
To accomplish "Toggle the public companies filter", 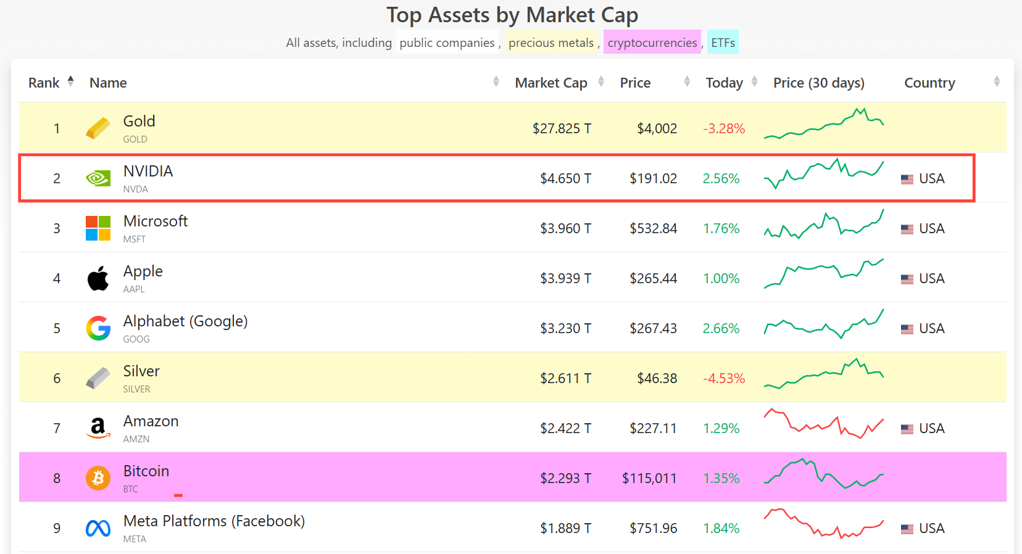I will [447, 43].
